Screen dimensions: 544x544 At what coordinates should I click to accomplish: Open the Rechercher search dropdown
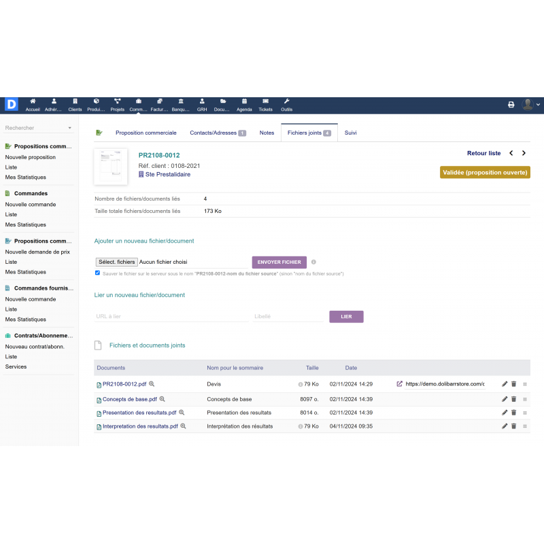coord(38,128)
